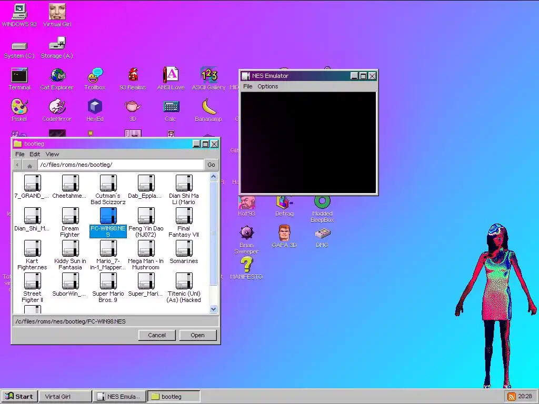This screenshot has height=404, width=539.
Task: Select the Final Fantasy VII ROM
Action: (x=184, y=223)
